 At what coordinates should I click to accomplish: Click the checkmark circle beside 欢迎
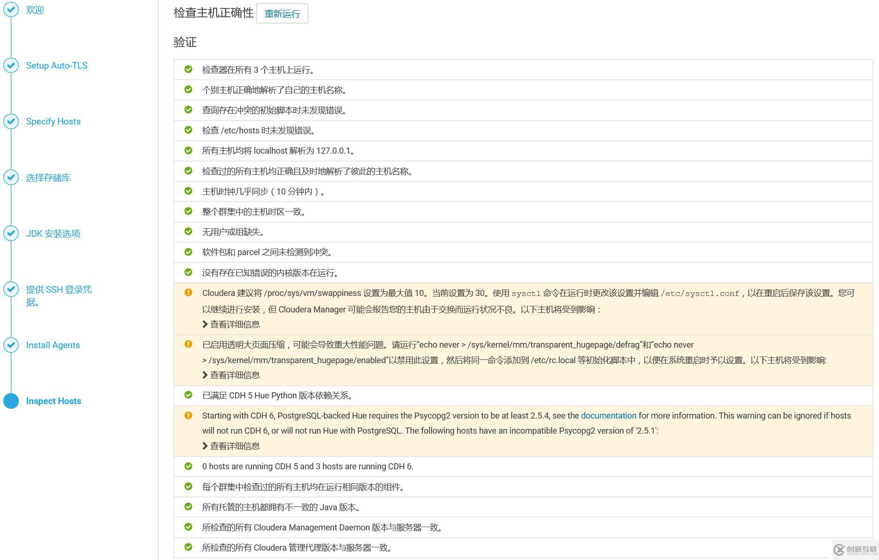click(x=11, y=9)
